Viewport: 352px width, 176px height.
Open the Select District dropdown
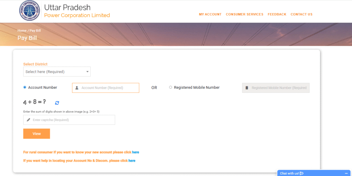pyautogui.click(x=57, y=71)
